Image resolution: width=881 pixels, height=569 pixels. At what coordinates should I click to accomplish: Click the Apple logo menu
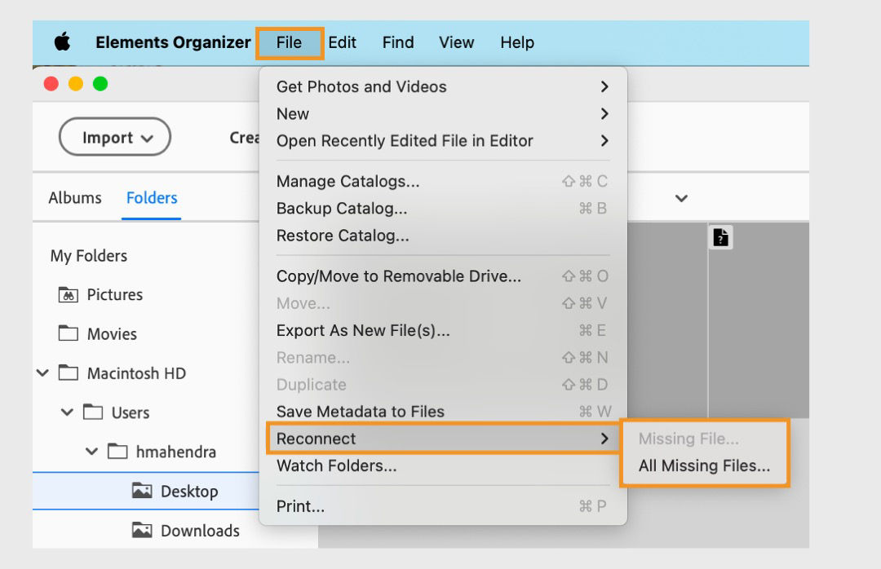[63, 42]
